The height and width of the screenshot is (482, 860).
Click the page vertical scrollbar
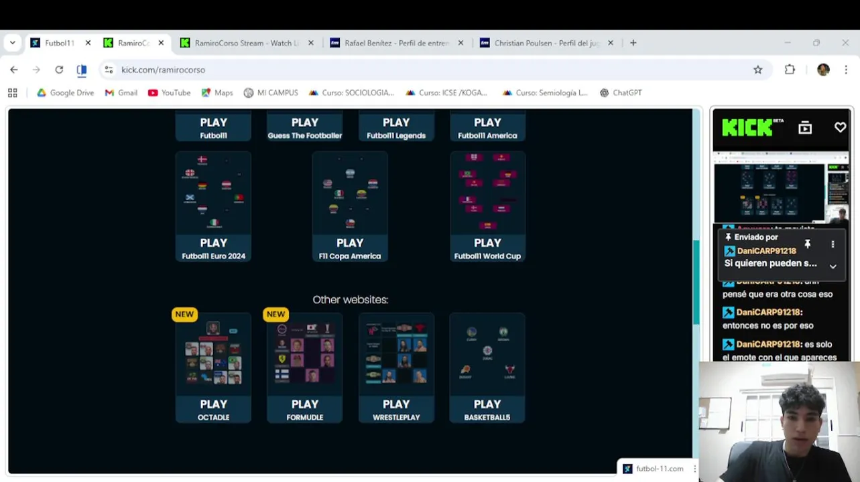click(x=696, y=281)
